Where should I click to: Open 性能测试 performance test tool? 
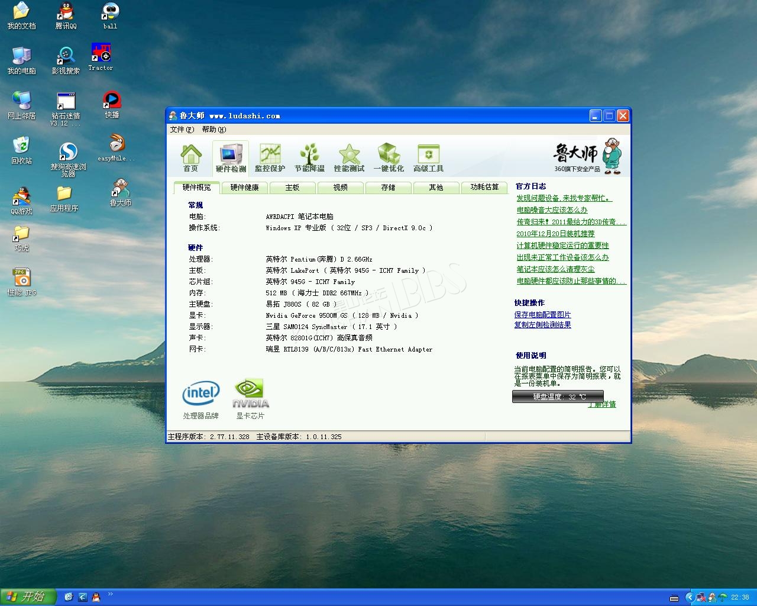349,158
